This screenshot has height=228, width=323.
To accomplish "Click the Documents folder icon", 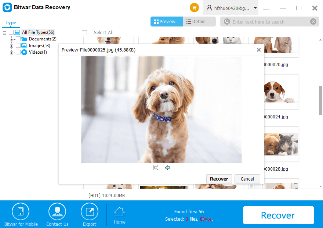I will point(24,39).
